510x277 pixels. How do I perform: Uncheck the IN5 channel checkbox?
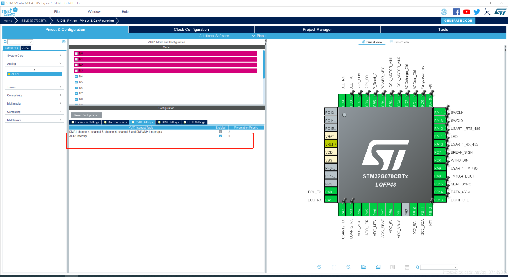(76, 82)
